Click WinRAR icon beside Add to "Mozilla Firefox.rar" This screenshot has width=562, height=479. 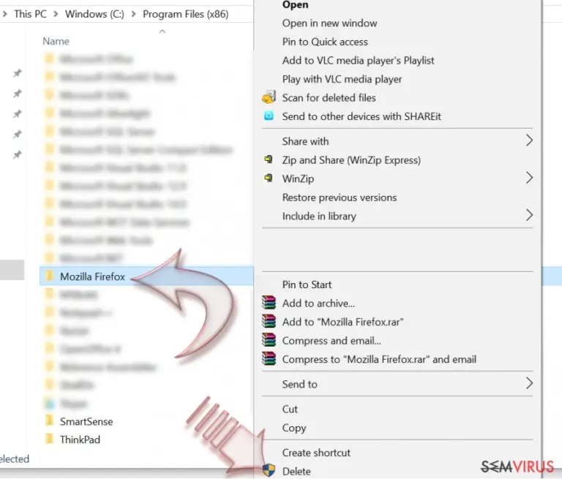point(269,321)
